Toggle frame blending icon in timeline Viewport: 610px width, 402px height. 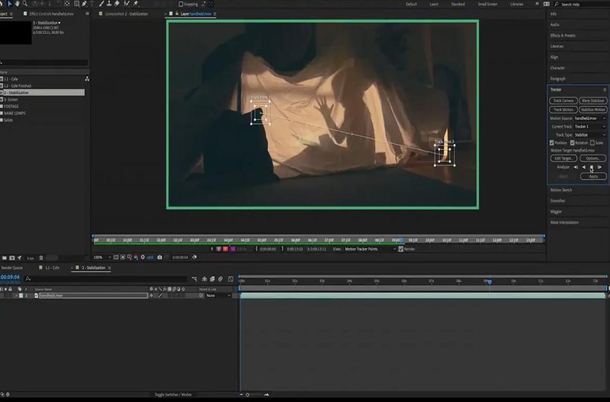(x=213, y=279)
